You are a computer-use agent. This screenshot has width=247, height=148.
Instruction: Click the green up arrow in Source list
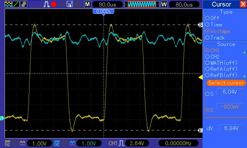[x=244, y=52]
